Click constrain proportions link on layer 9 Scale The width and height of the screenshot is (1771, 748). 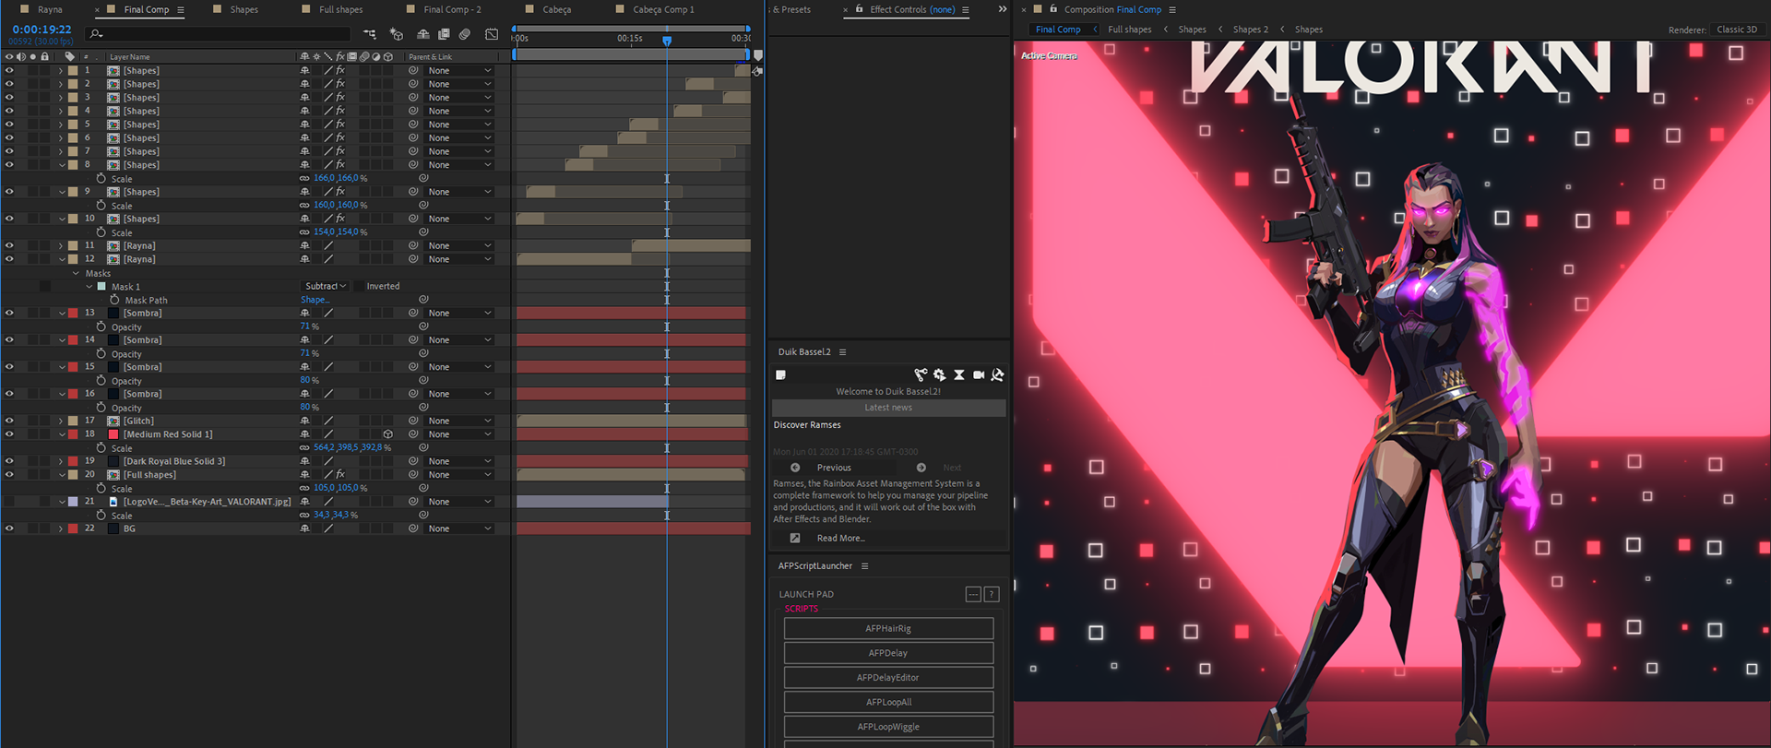(304, 205)
